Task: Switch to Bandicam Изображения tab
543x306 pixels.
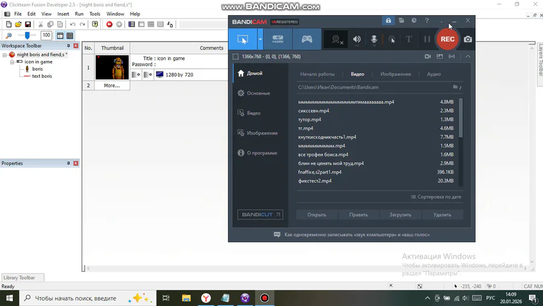Action: (395, 74)
